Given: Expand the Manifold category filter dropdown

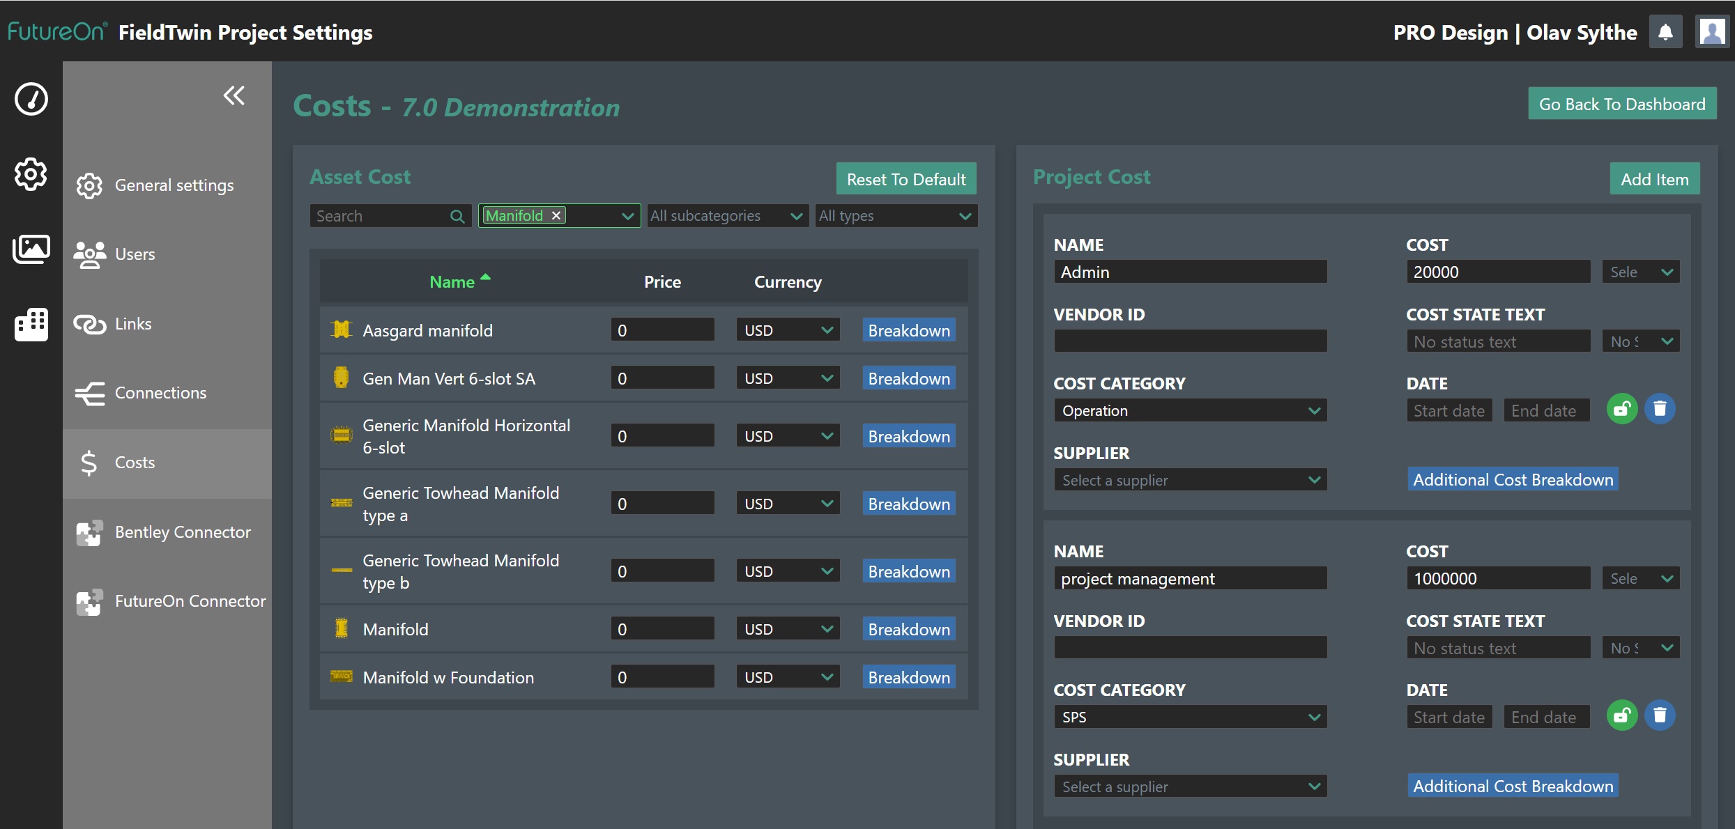Looking at the screenshot, I should (x=627, y=216).
